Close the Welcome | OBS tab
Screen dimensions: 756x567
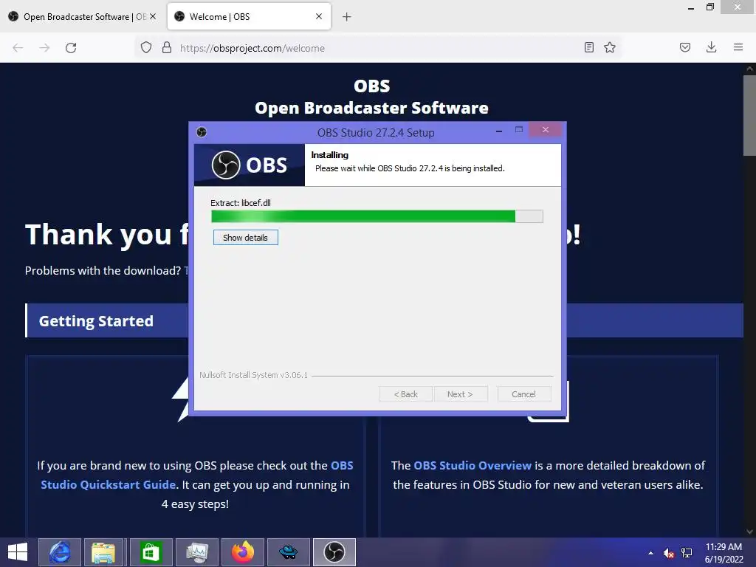[319, 16]
